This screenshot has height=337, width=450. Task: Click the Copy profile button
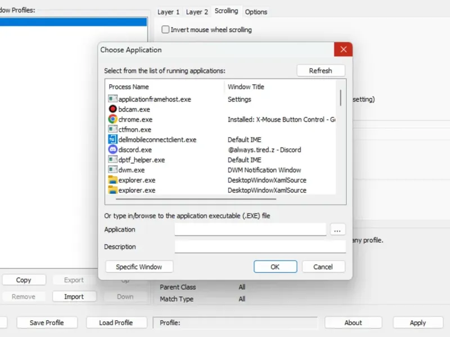pos(24,280)
